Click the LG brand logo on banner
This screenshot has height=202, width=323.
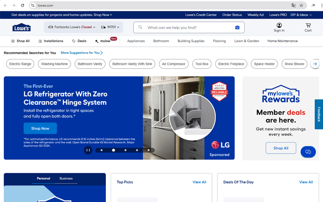[x=220, y=145]
